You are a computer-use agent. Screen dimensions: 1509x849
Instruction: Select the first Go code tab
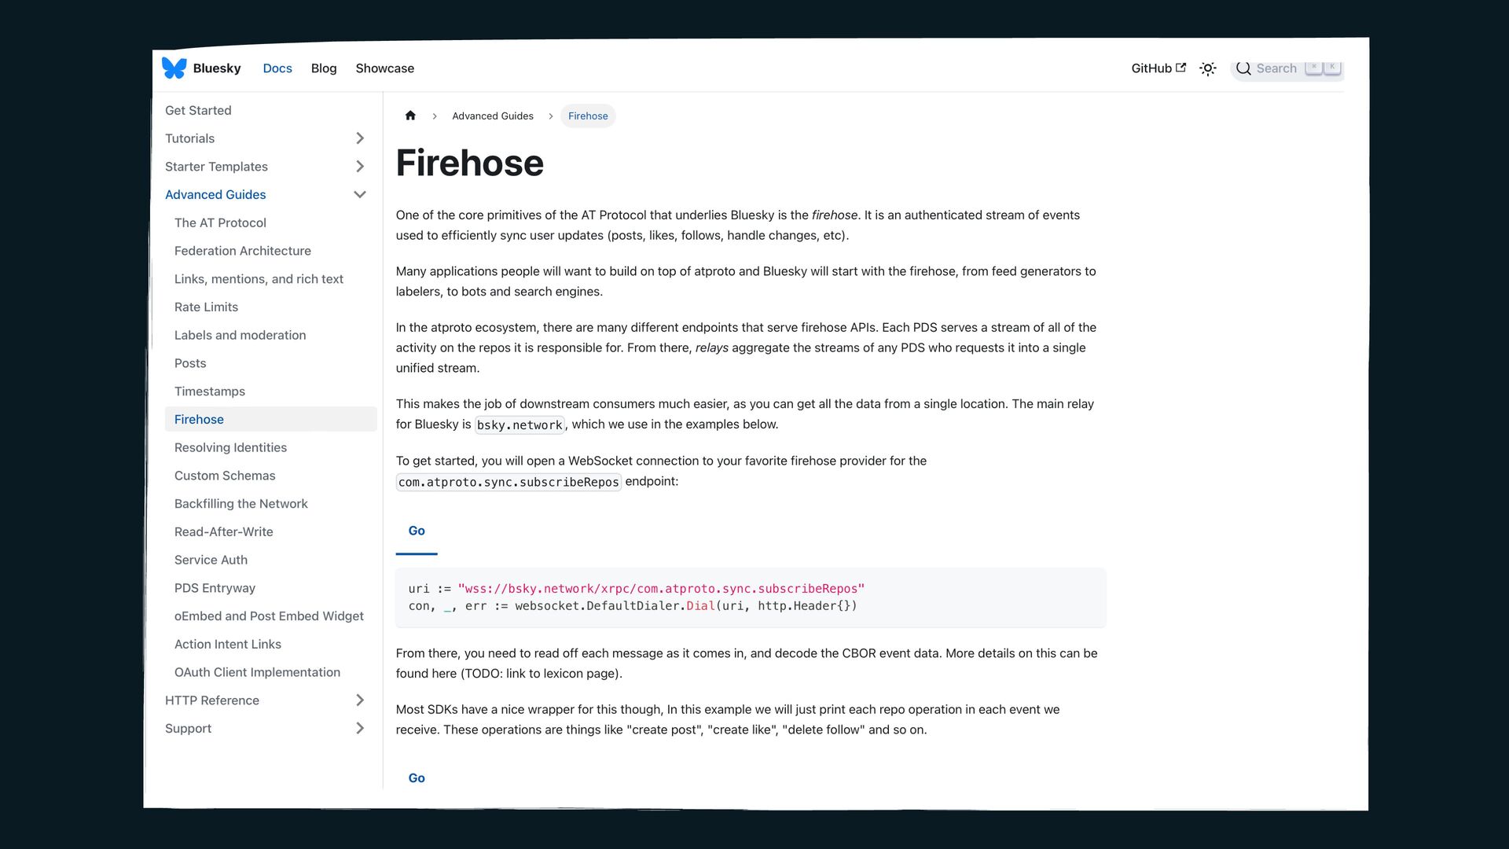coord(417,531)
